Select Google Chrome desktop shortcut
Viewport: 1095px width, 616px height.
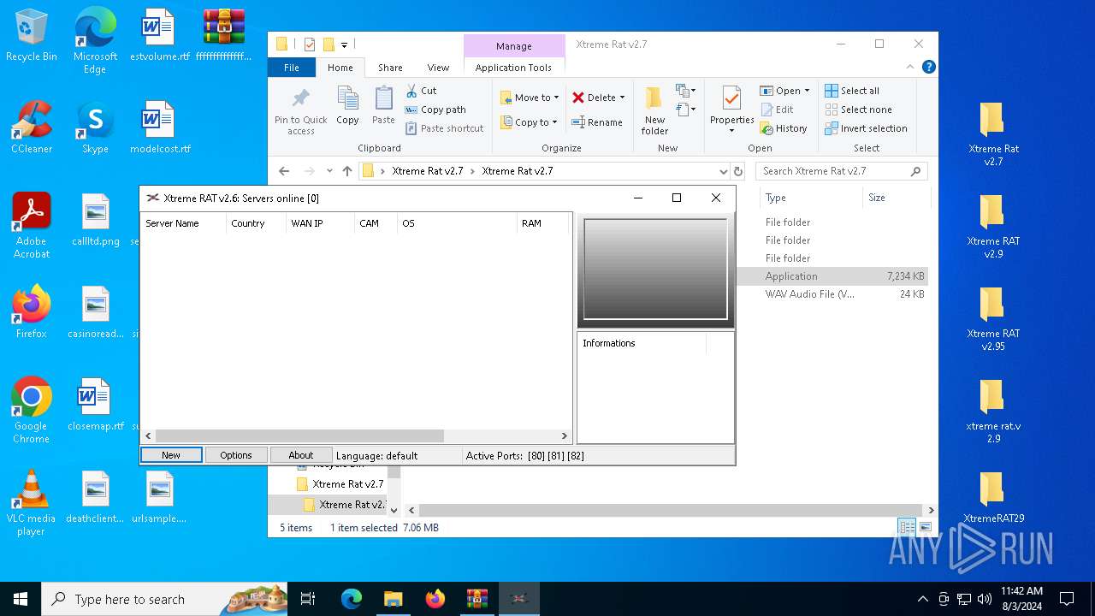32,411
